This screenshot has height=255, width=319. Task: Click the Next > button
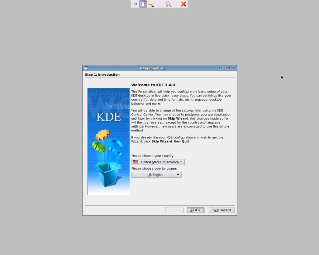coord(196,210)
